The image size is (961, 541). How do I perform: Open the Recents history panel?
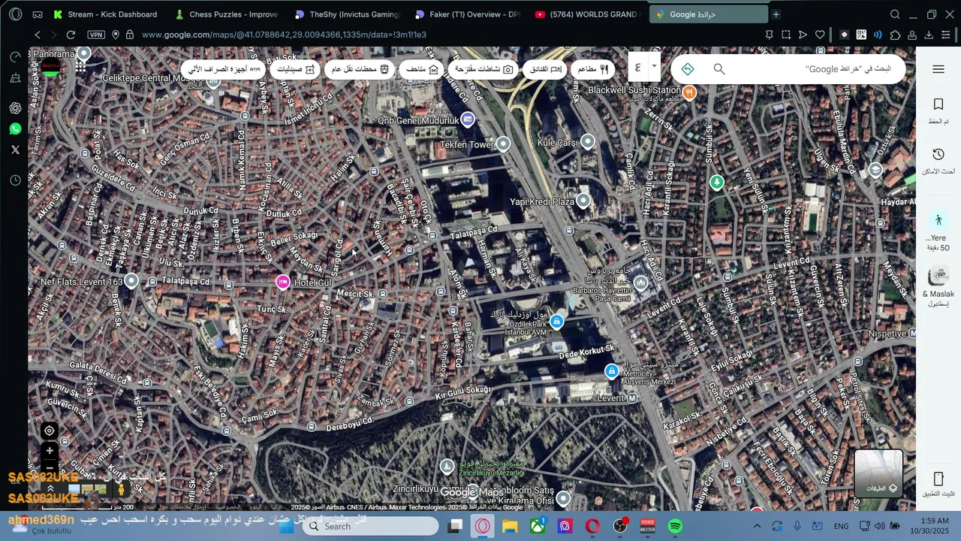coord(938,160)
